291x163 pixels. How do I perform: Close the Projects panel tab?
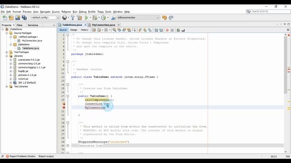coord(14,25)
